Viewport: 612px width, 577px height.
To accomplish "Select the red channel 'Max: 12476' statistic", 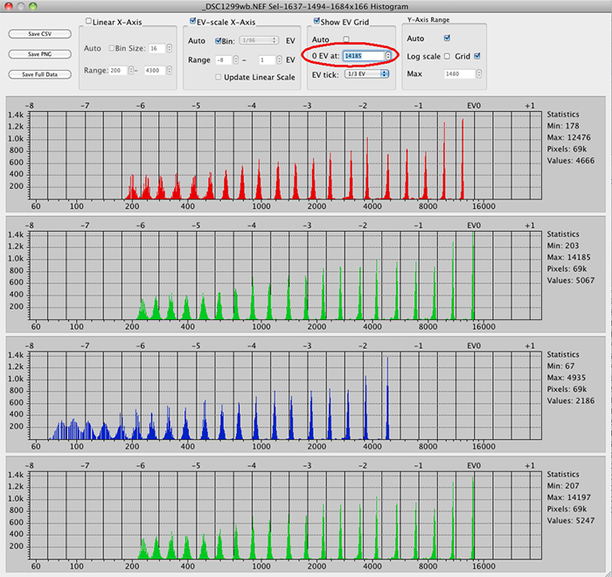I will 568,137.
